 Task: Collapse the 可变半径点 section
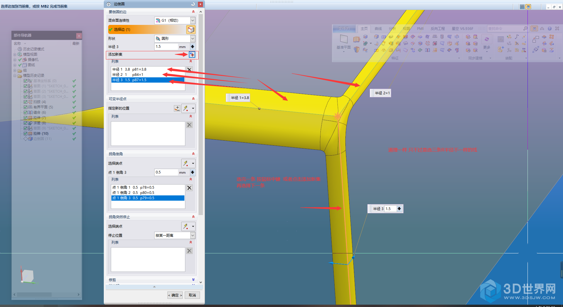click(193, 99)
